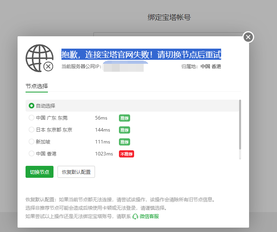Image resolution: width=277 pixels, height=232 pixels.
Task: Click the 111ms latency value
Action: [x=103, y=142]
